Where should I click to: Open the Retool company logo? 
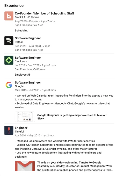point(9,41)
